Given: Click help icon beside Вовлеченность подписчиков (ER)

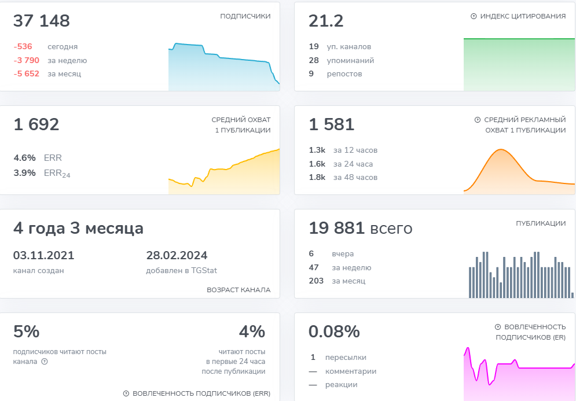Looking at the screenshot, I should (x=498, y=327).
